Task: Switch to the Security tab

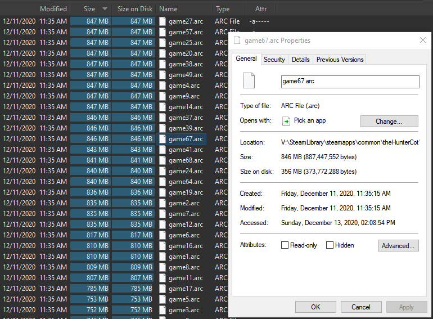Action: pos(274,60)
